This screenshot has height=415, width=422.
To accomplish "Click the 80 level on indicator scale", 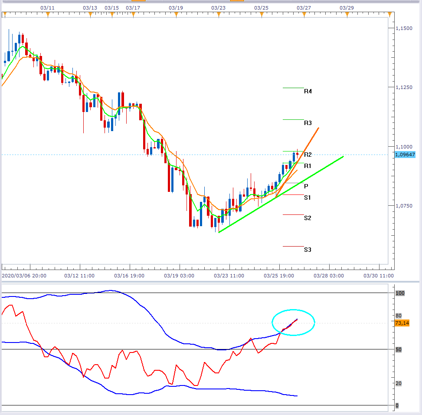I will tap(399, 315).
